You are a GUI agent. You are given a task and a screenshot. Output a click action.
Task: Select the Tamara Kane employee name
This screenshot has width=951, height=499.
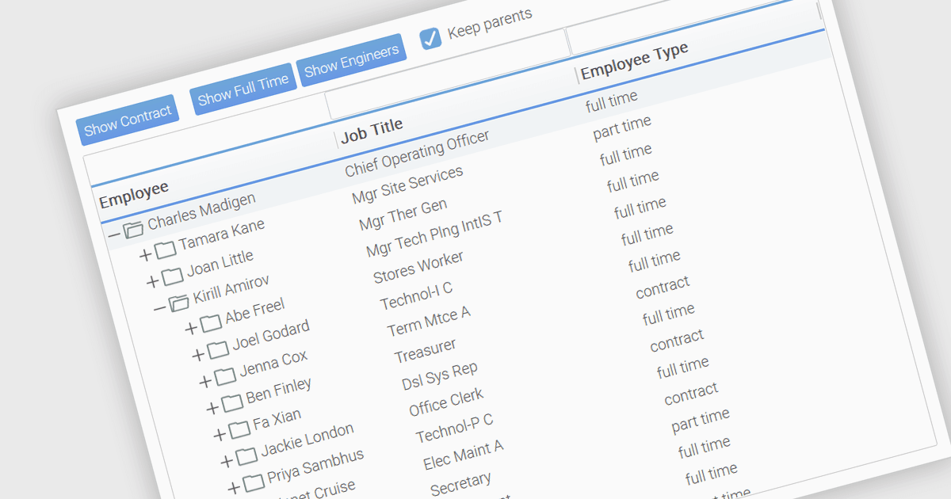[x=221, y=234]
